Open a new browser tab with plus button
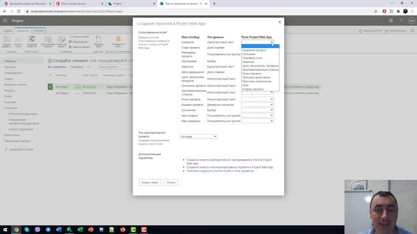Viewport: 417px width, 234px height. pyautogui.click(x=214, y=4)
